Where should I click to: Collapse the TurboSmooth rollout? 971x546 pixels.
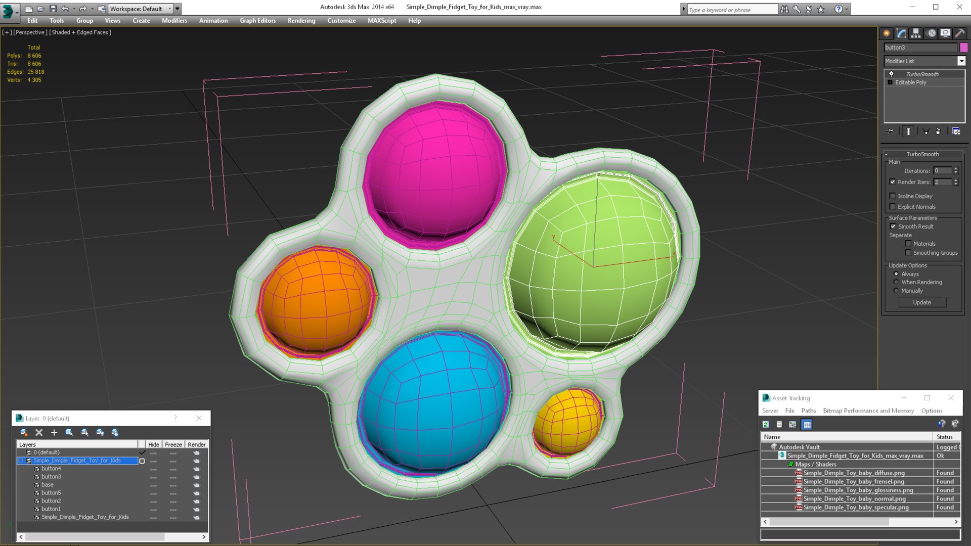922,154
